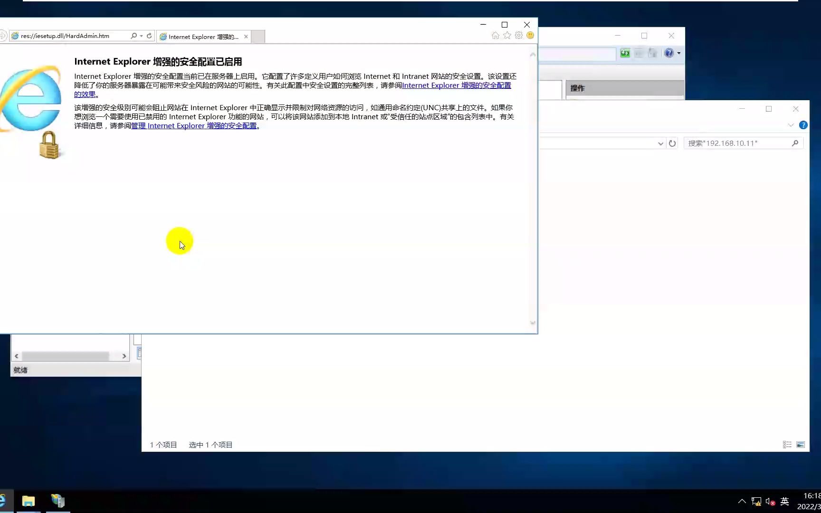Click the muted volume tray icon
Image resolution: width=821 pixels, height=513 pixels.
771,501
